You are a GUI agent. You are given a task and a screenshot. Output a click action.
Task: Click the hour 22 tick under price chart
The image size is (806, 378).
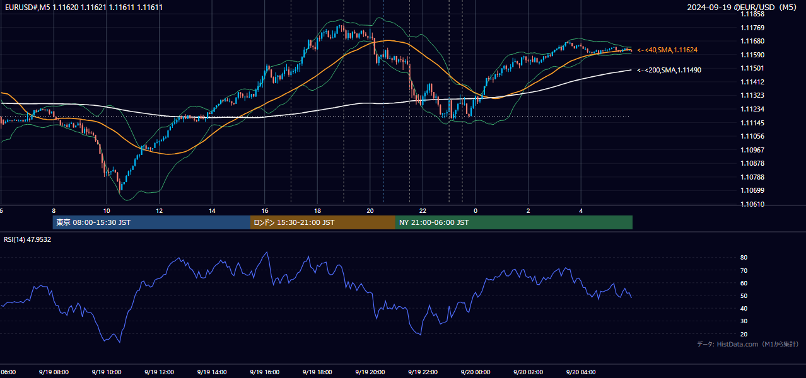[x=423, y=211]
